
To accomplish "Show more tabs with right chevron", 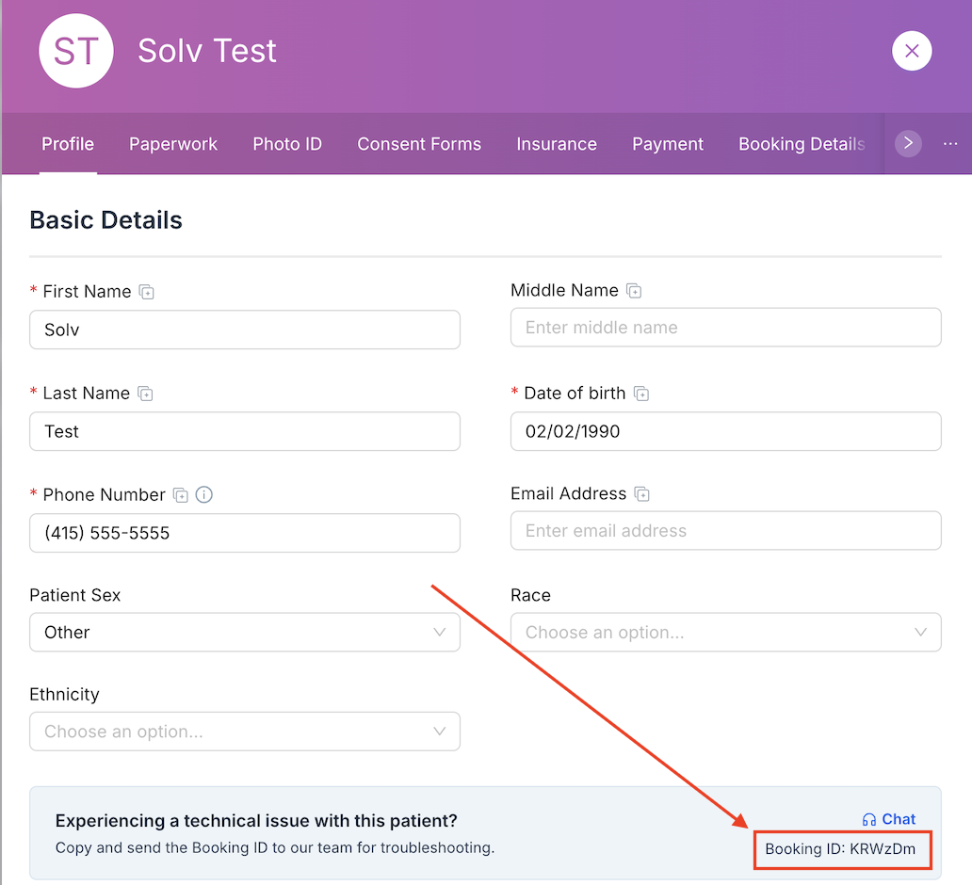I will [908, 144].
